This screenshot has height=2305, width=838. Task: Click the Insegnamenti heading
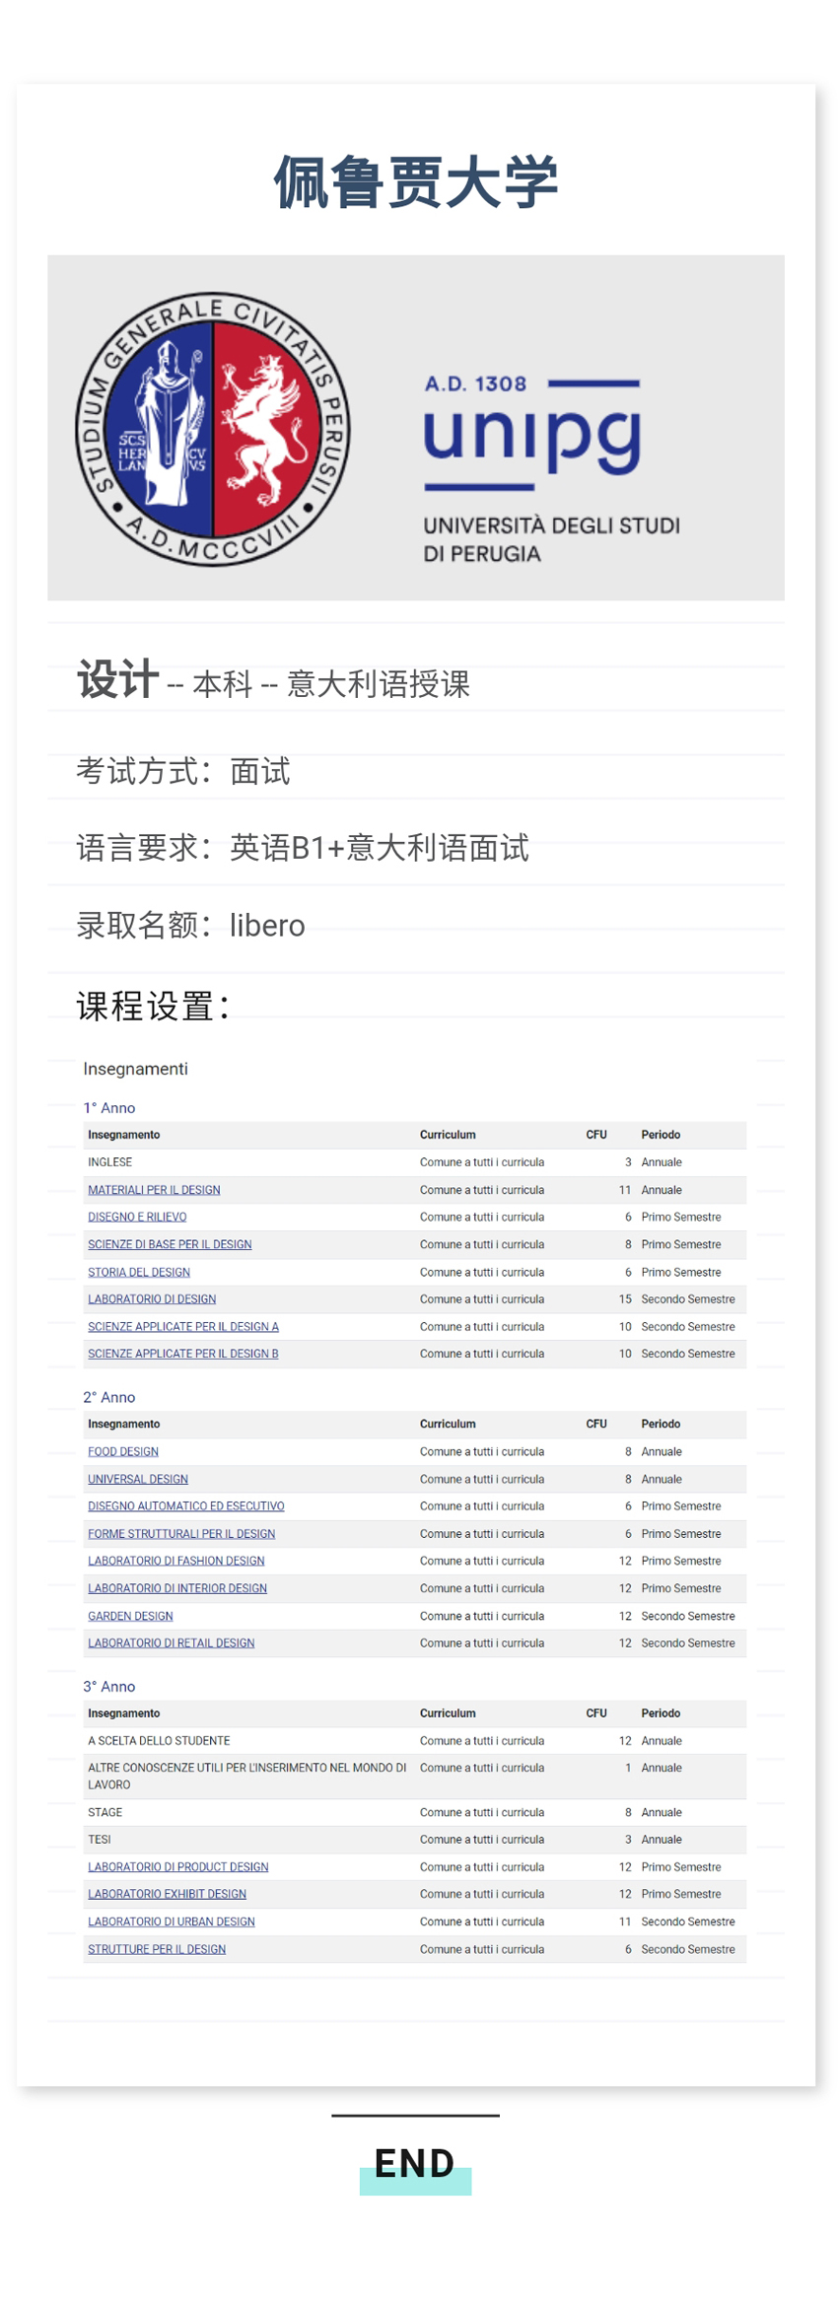[135, 1069]
